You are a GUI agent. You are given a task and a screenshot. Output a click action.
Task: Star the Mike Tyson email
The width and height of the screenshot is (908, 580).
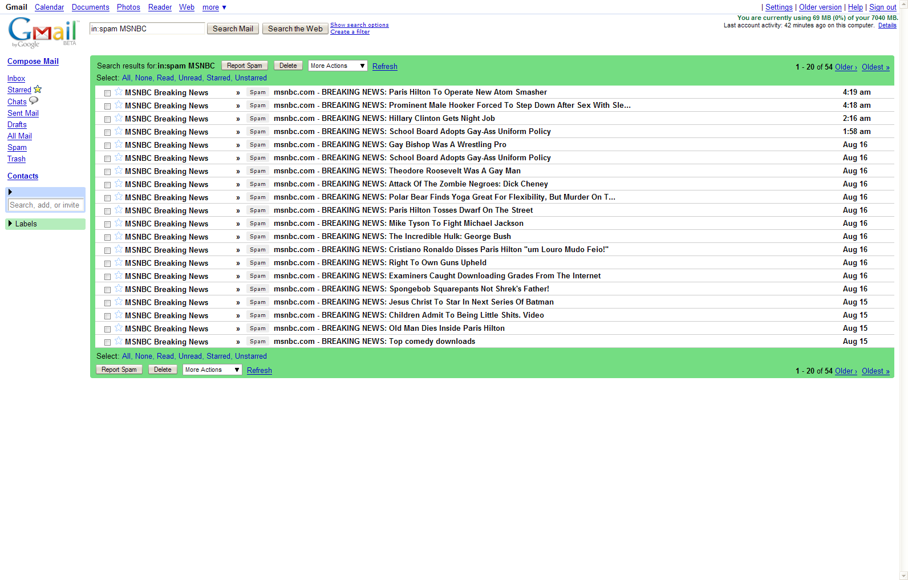click(x=119, y=222)
